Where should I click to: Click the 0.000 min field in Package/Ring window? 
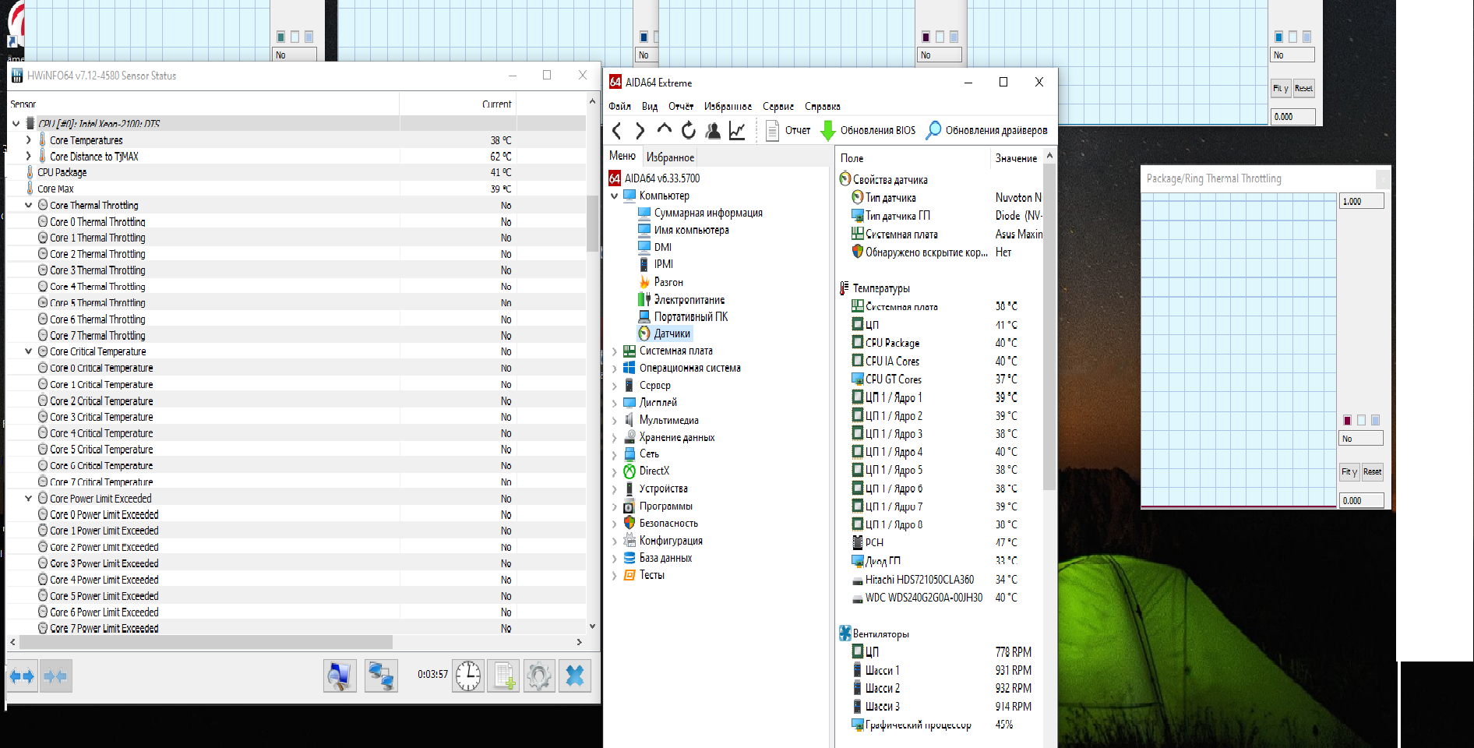click(1362, 500)
